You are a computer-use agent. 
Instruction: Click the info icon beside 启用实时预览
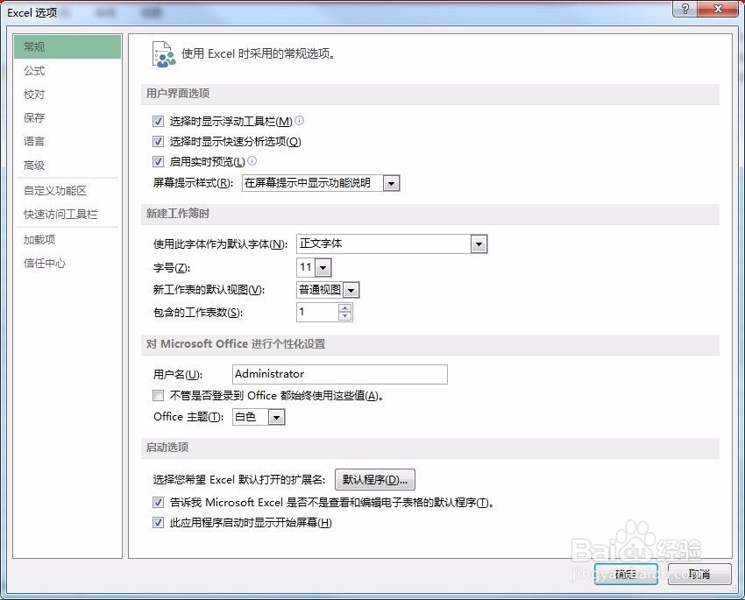pyautogui.click(x=252, y=161)
